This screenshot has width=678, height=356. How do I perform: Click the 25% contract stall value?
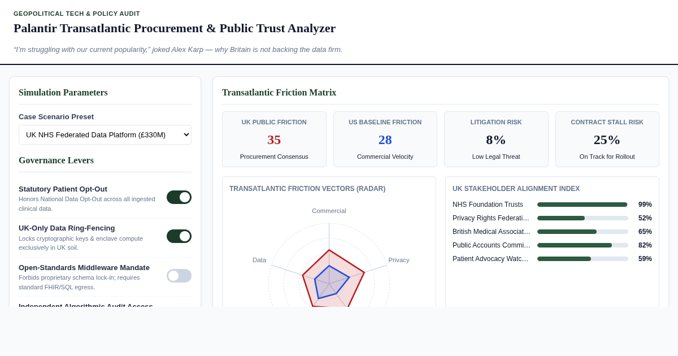[x=607, y=140]
